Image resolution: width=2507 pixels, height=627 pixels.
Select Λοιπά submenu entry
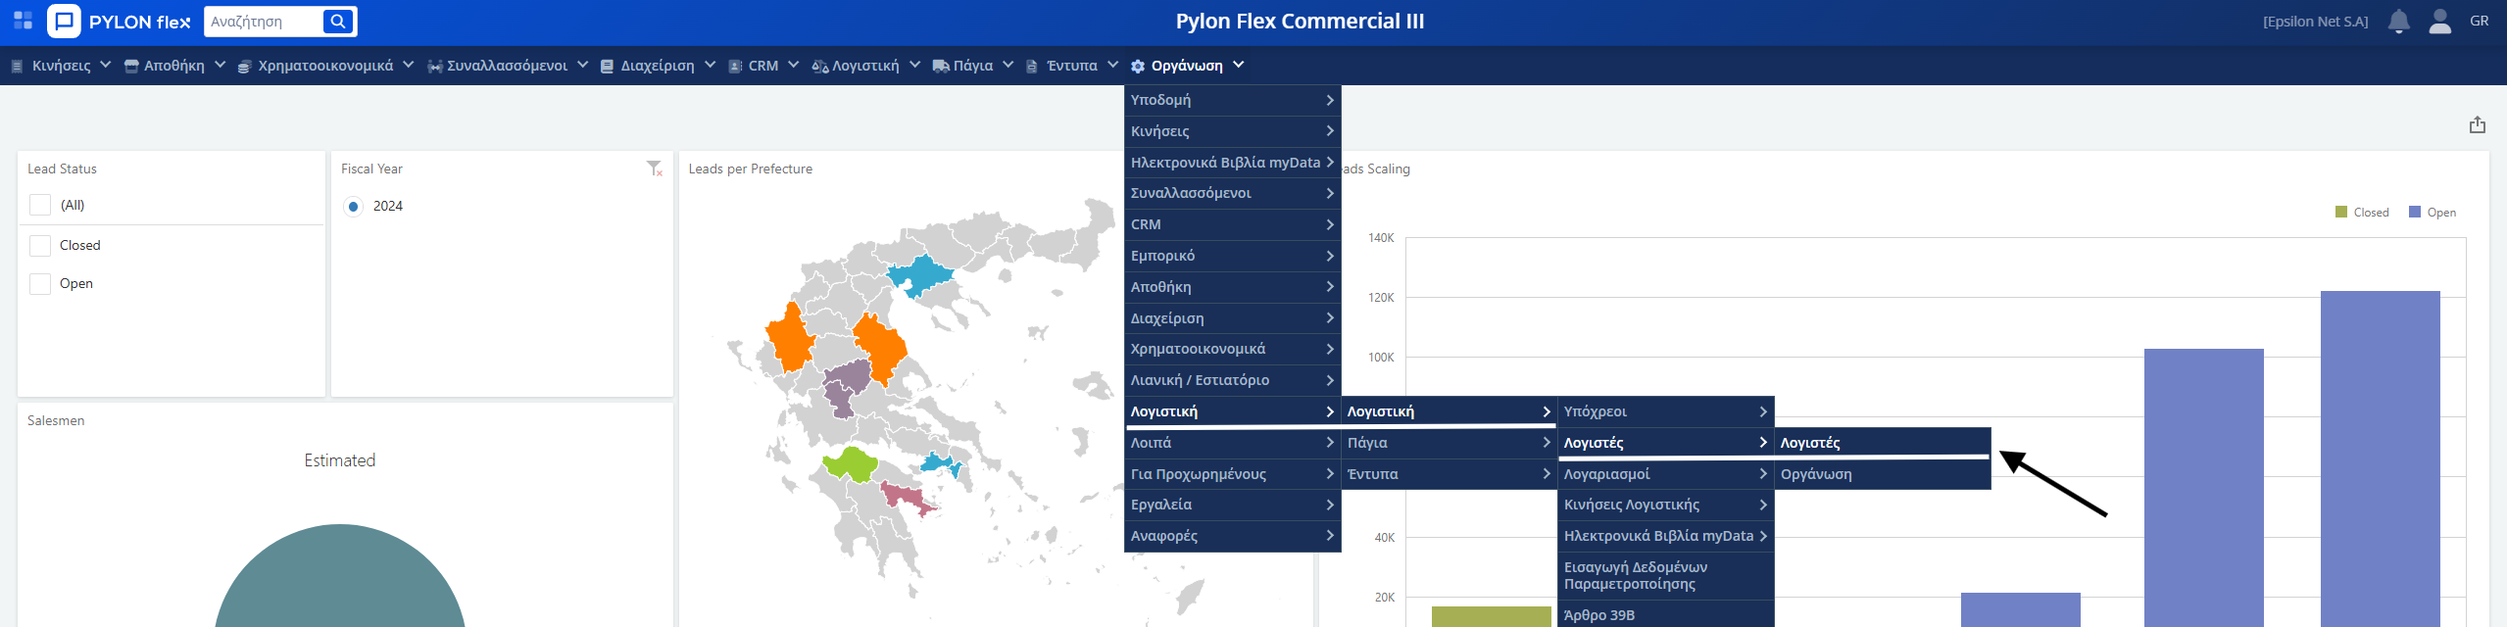[1233, 443]
